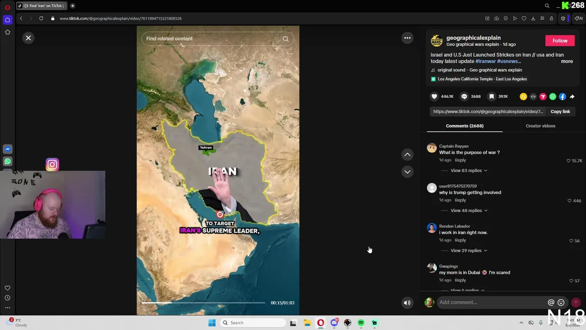Go to next video with down chevron
Viewport: 586px width, 330px height.
(407, 171)
